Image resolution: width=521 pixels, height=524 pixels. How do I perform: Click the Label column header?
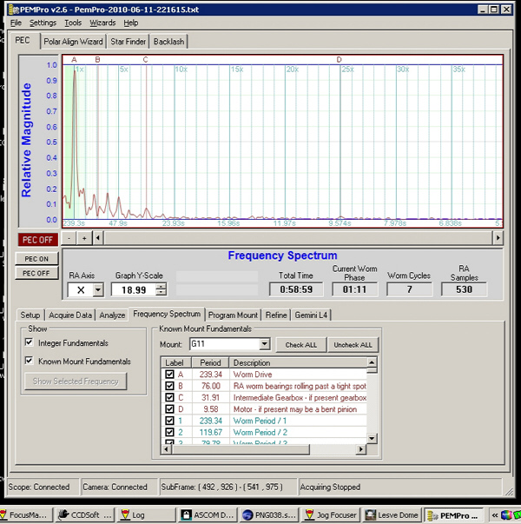[x=176, y=362]
